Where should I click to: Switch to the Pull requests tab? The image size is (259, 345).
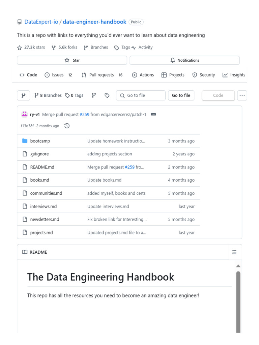click(102, 75)
